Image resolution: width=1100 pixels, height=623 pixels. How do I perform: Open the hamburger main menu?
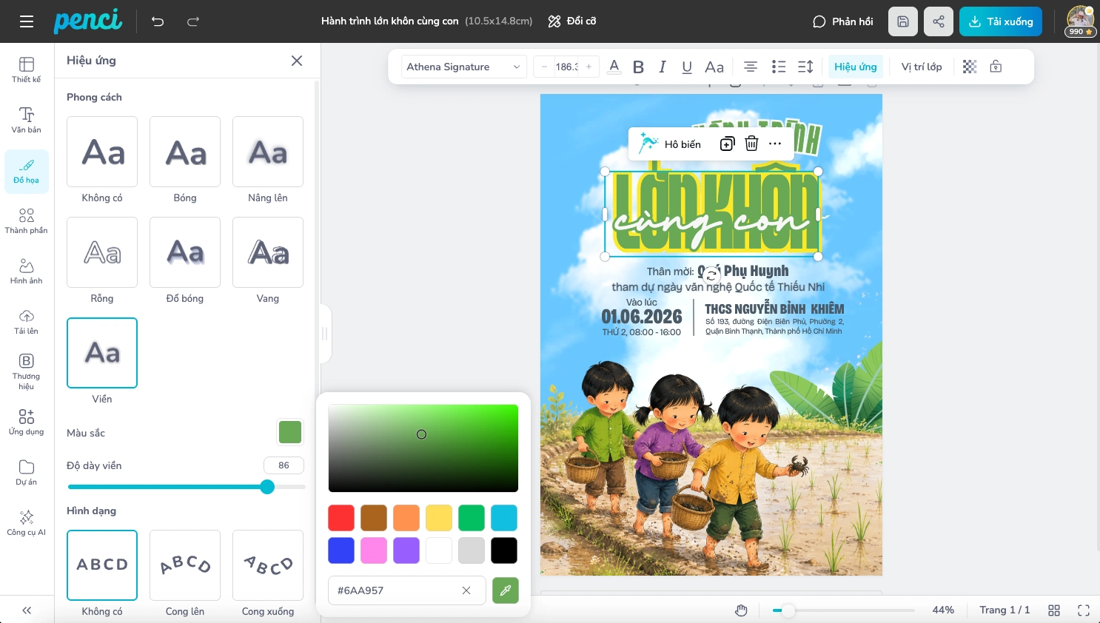tap(27, 21)
